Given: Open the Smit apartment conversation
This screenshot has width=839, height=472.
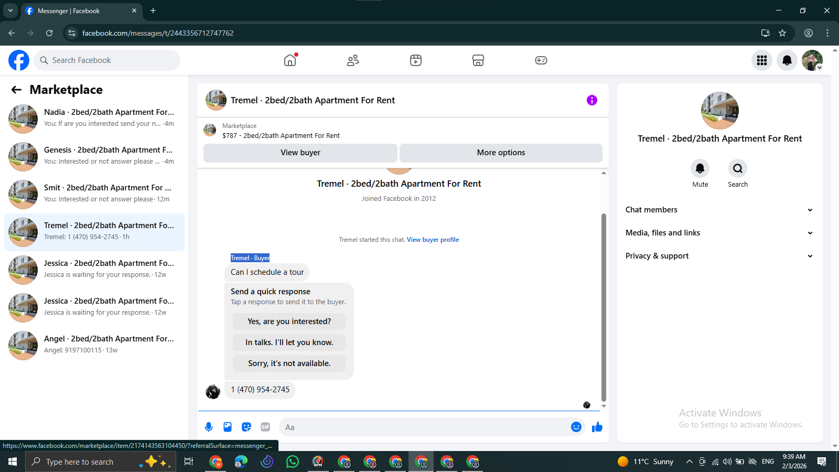Looking at the screenshot, I should [94, 194].
